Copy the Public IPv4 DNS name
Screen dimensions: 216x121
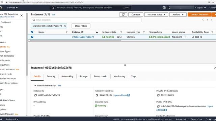pos(158,106)
